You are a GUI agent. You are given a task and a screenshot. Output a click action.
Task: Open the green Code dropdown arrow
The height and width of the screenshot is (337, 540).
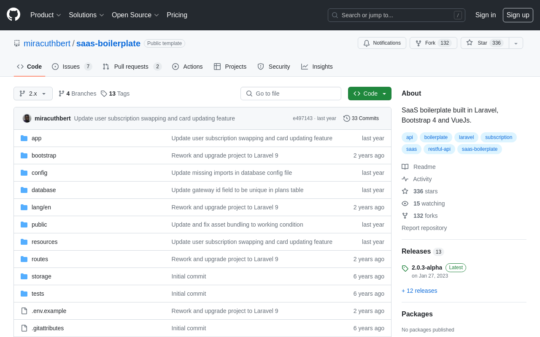coord(384,94)
